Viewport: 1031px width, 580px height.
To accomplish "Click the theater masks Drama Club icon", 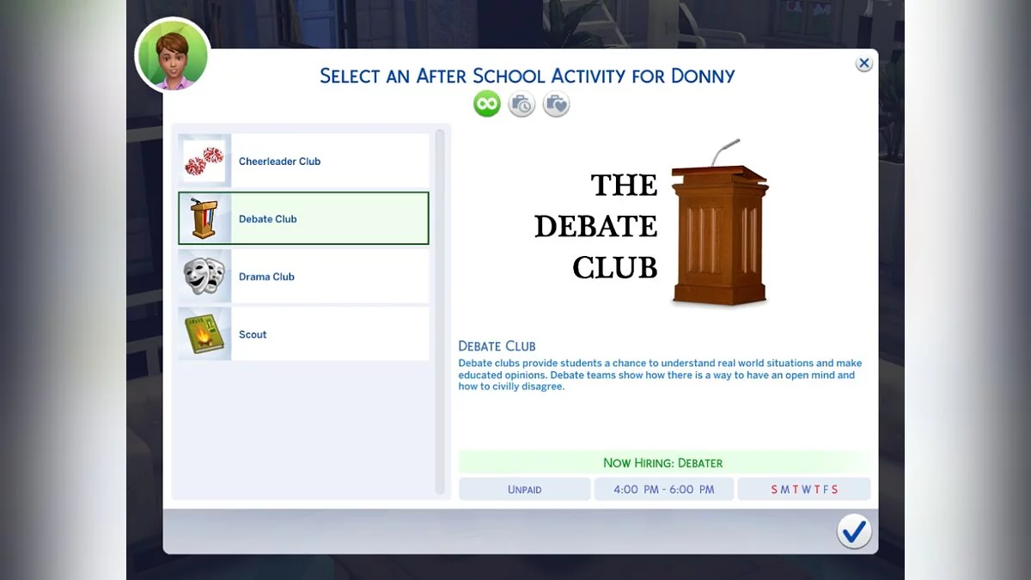I will (204, 276).
